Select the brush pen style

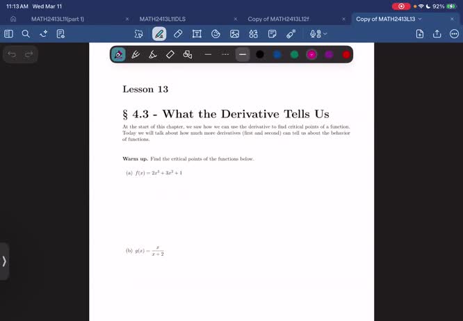tap(153, 55)
